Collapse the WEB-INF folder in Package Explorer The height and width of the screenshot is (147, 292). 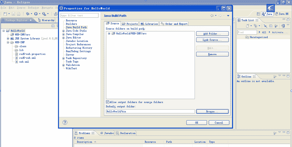(x=8, y=42)
